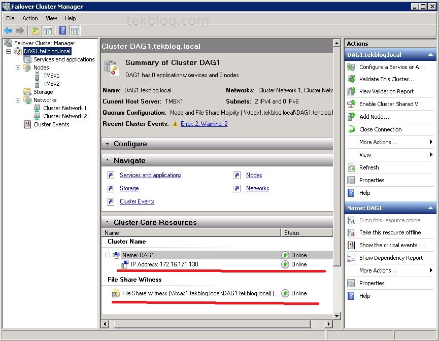Click the Cluster Events tree icon
439x341 pixels.
click(x=27, y=124)
